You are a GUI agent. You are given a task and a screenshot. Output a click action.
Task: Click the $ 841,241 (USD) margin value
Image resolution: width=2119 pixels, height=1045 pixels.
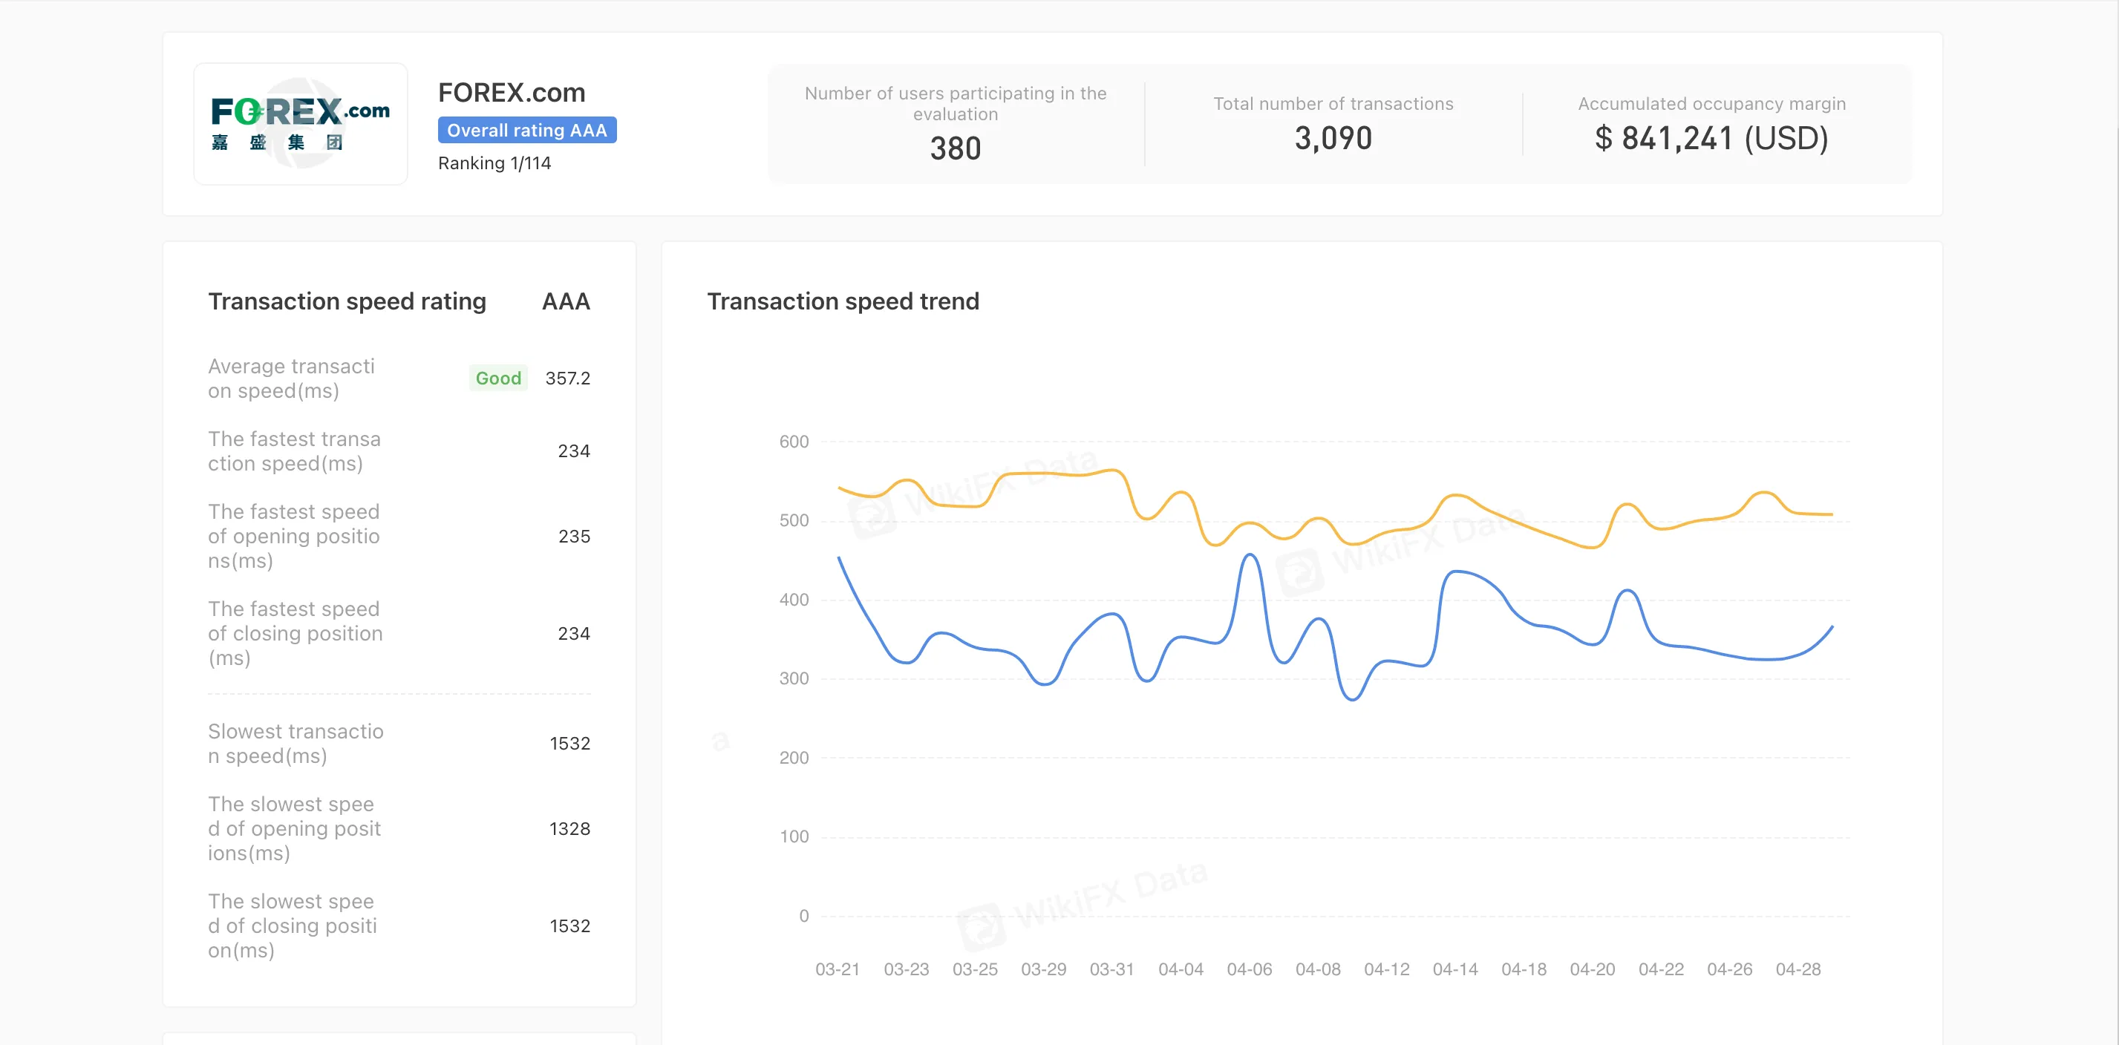tap(1711, 138)
